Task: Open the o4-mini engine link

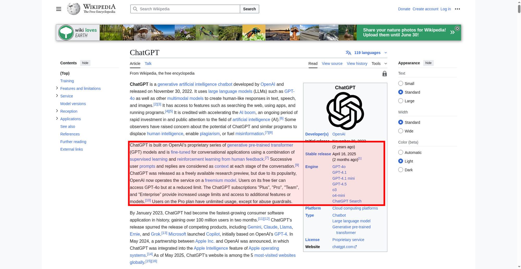Action: click(x=338, y=195)
